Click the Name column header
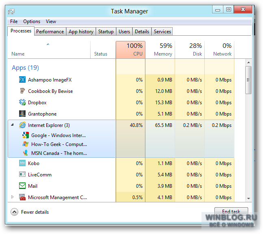This screenshot has height=234, width=264. click(49, 50)
